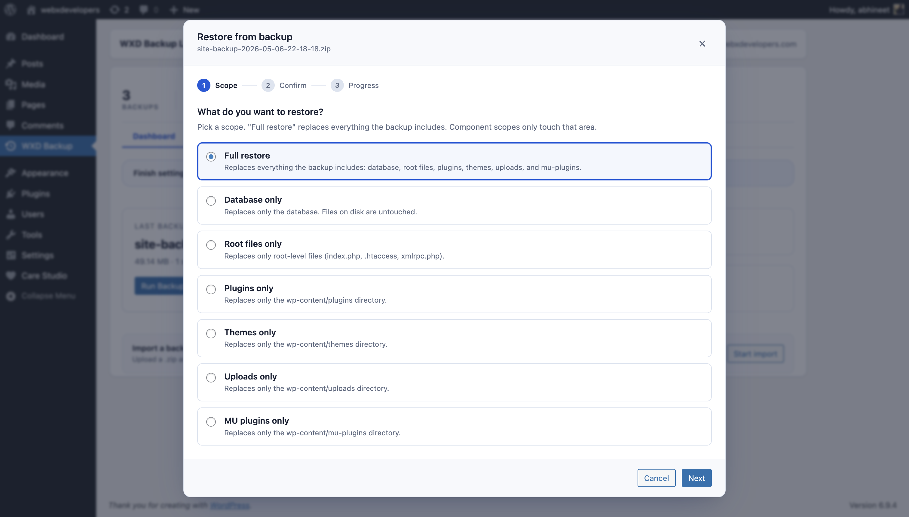Viewport: 909px width, 517px height.
Task: Click the New plus icon in admin bar
Action: coord(173,10)
